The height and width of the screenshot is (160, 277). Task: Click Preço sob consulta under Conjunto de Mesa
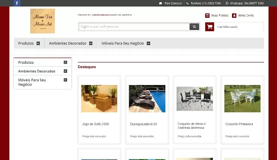tap(190, 137)
